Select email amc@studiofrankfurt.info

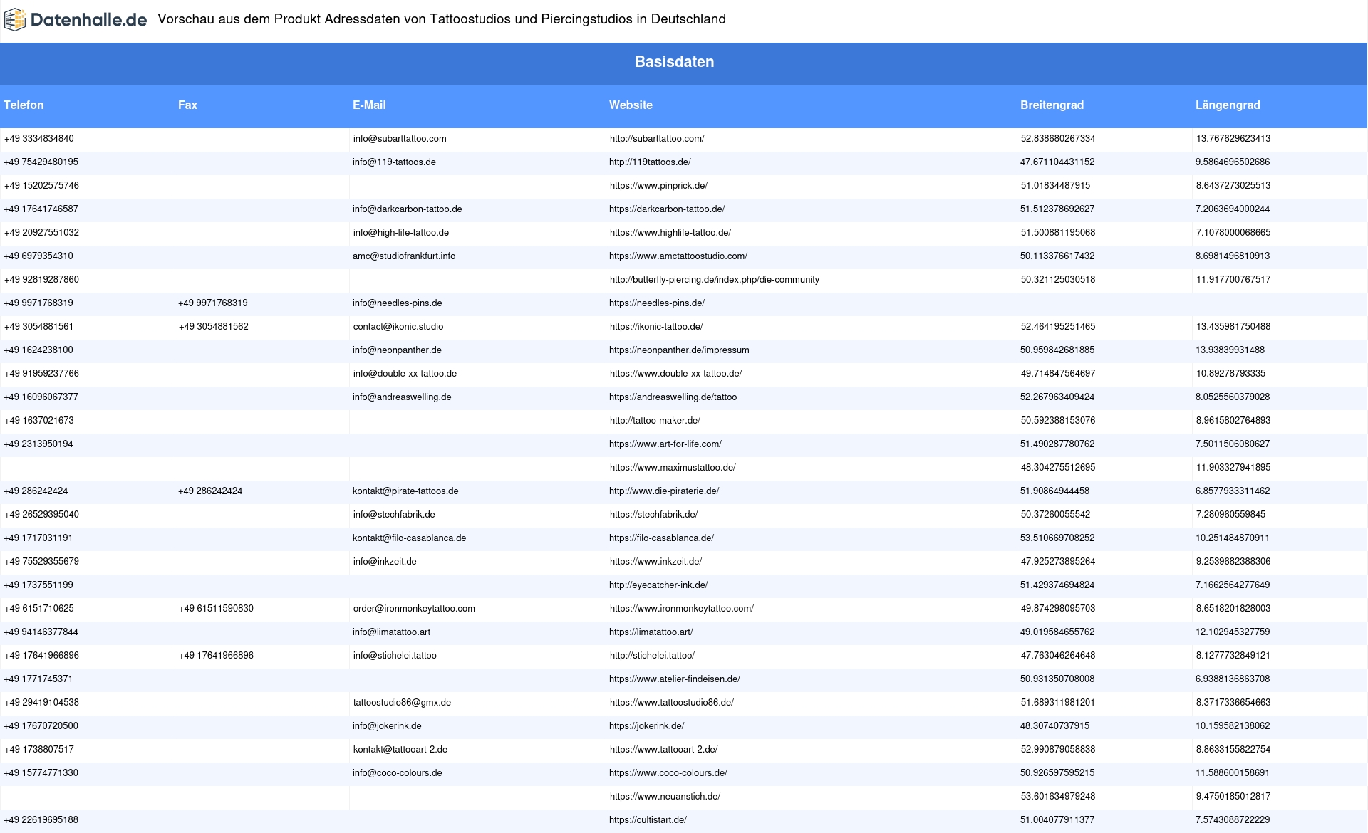[404, 256]
